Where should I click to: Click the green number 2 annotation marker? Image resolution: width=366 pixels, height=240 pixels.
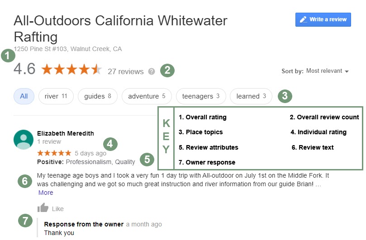[x=167, y=70]
